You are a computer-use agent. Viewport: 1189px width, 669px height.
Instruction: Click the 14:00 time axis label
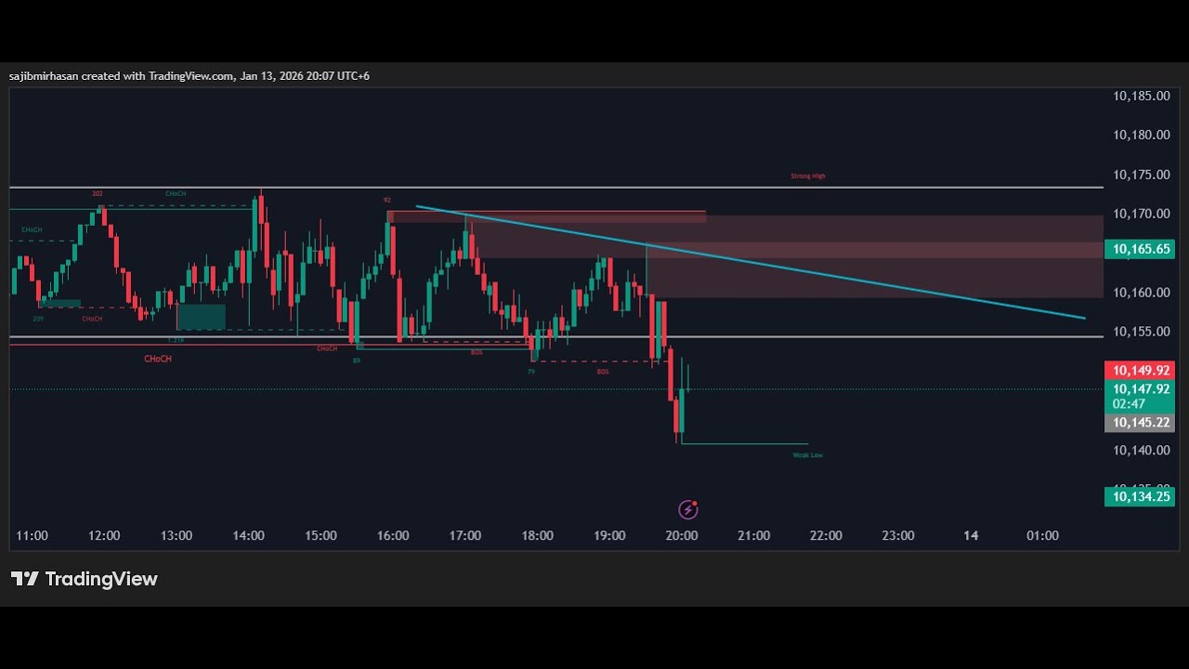point(249,536)
